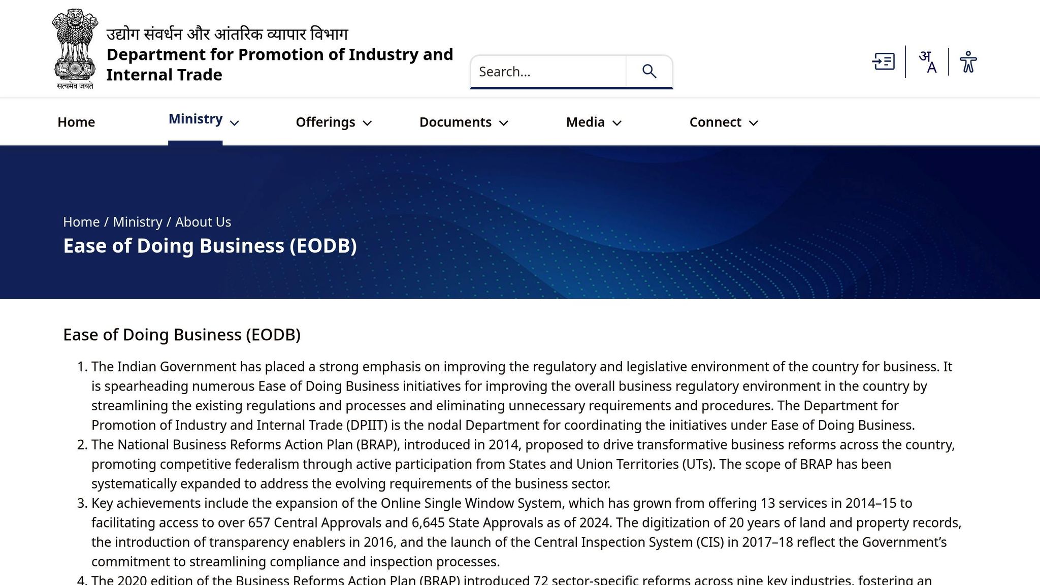Open the language selection icon
The height and width of the screenshot is (585, 1040).
tap(927, 62)
